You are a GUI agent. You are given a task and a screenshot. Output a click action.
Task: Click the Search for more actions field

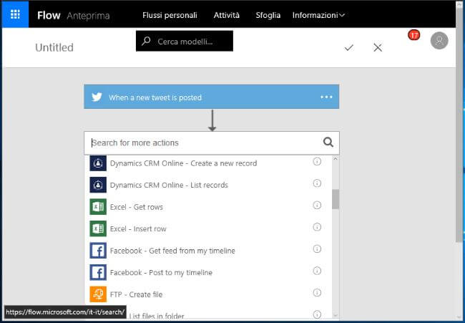204,143
